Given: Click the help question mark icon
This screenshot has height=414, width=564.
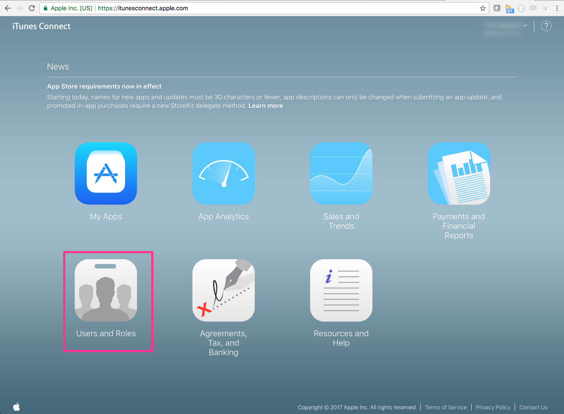Looking at the screenshot, I should coord(546,26).
